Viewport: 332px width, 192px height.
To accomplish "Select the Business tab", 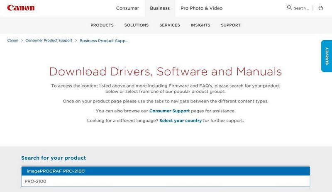I will [x=160, y=8].
